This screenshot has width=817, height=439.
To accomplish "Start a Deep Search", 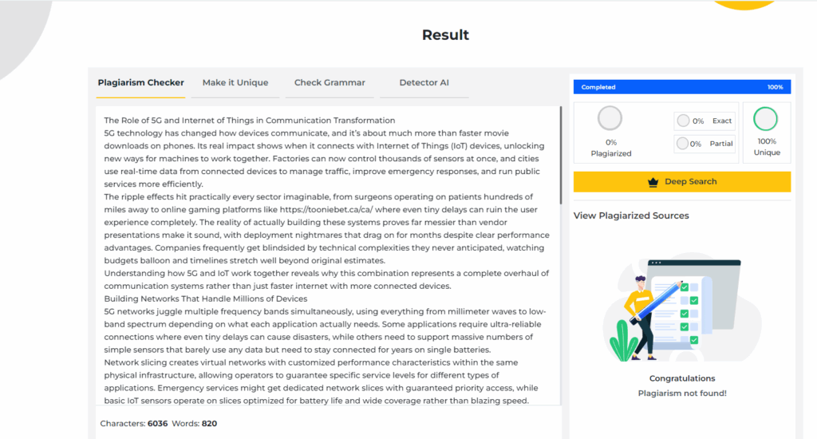I will 682,182.
